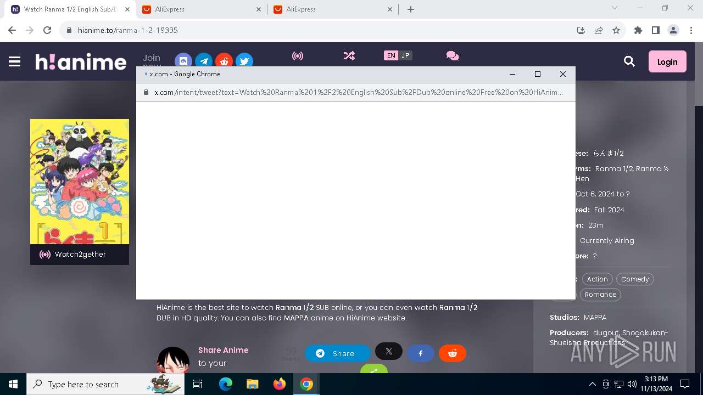Viewport: 703px width, 395px height.
Task: Switch to the first AliExpress tab
Action: point(200,9)
